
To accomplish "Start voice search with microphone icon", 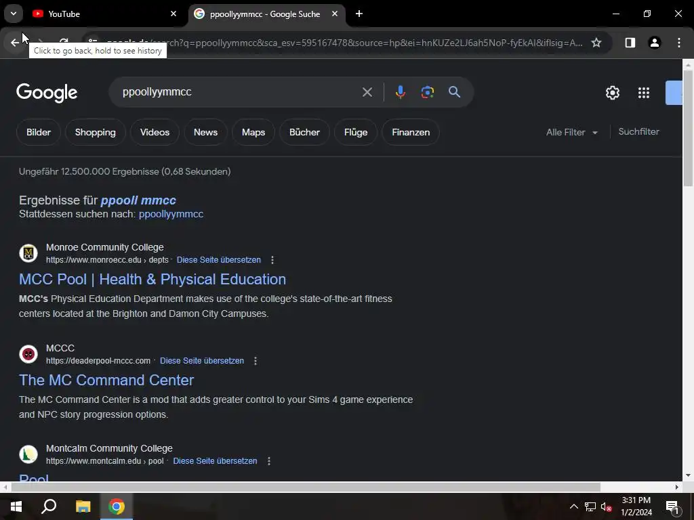I will click(400, 92).
